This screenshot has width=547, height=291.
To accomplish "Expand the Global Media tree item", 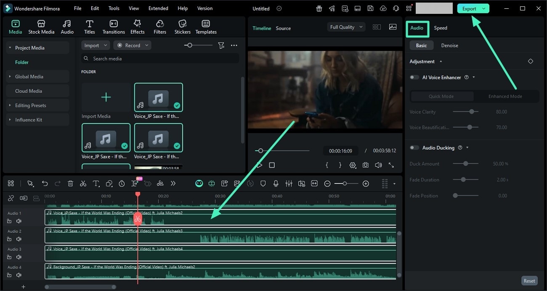I will [10, 76].
